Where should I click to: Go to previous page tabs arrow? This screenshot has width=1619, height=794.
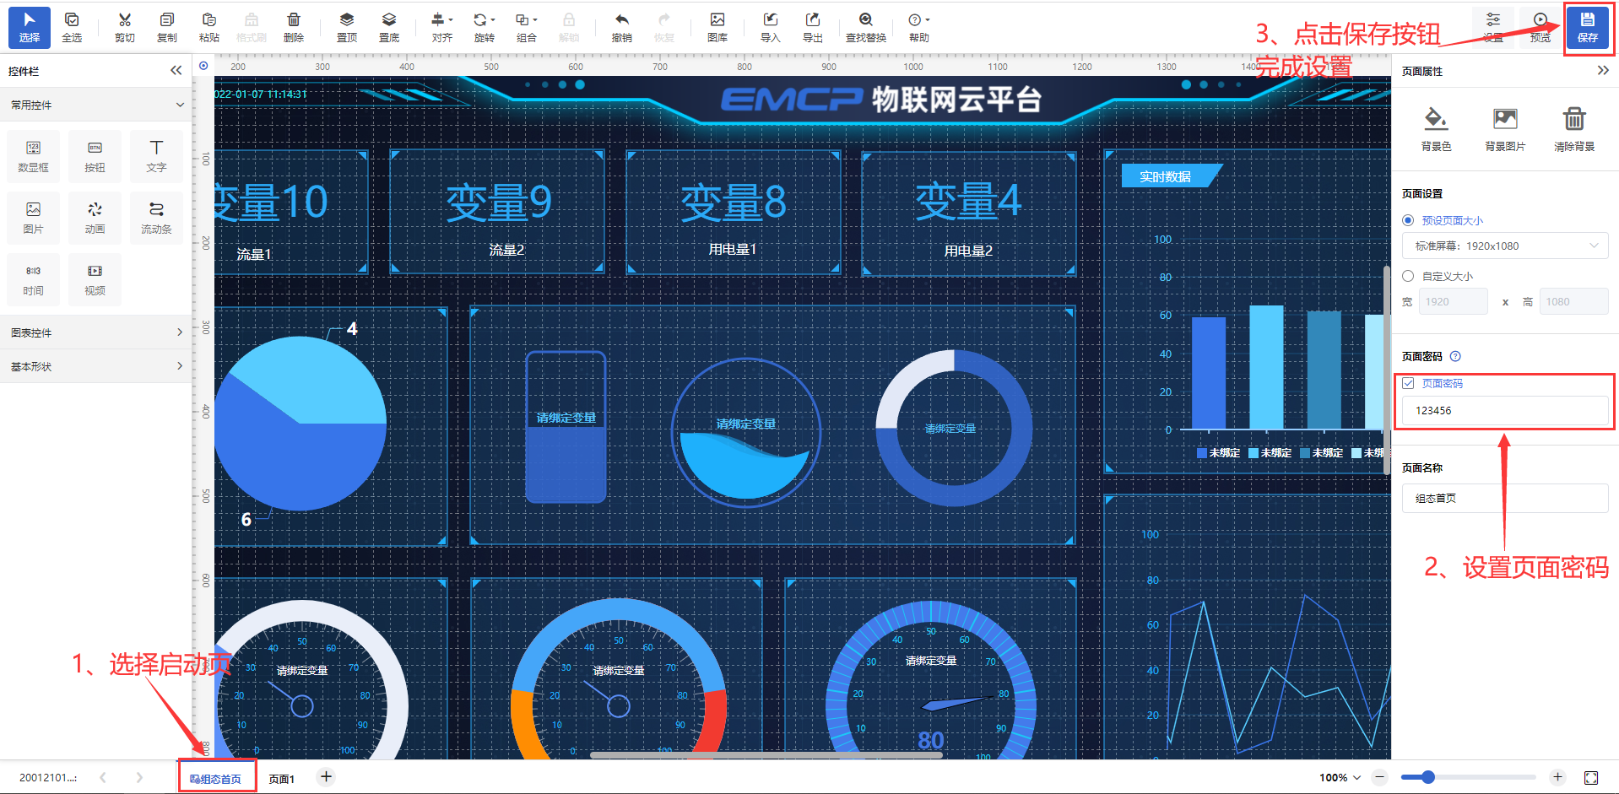click(103, 778)
